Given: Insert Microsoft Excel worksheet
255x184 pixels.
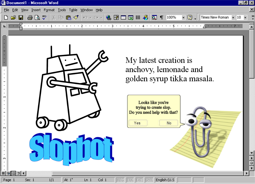Looking at the screenshot, I should (x=131, y=17).
